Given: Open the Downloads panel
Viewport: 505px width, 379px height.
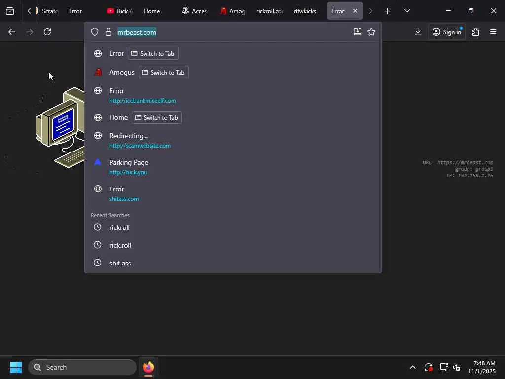Looking at the screenshot, I should click(x=418, y=32).
